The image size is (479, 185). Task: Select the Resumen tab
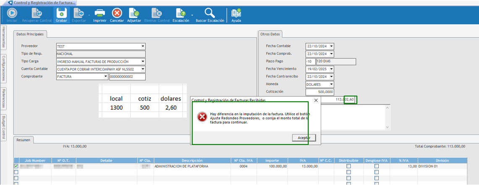click(24, 140)
